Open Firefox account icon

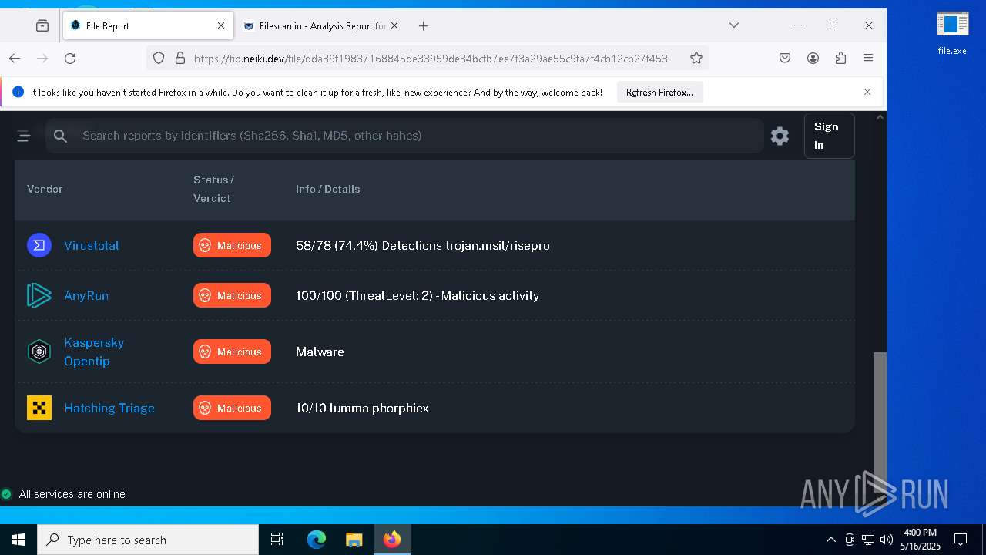(x=813, y=58)
